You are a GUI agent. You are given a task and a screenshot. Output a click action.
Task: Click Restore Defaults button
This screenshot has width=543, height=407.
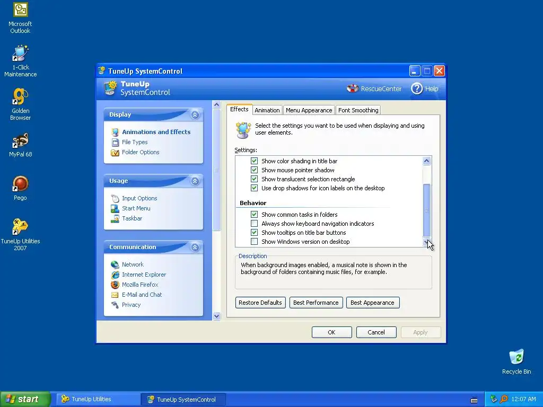pyautogui.click(x=260, y=303)
